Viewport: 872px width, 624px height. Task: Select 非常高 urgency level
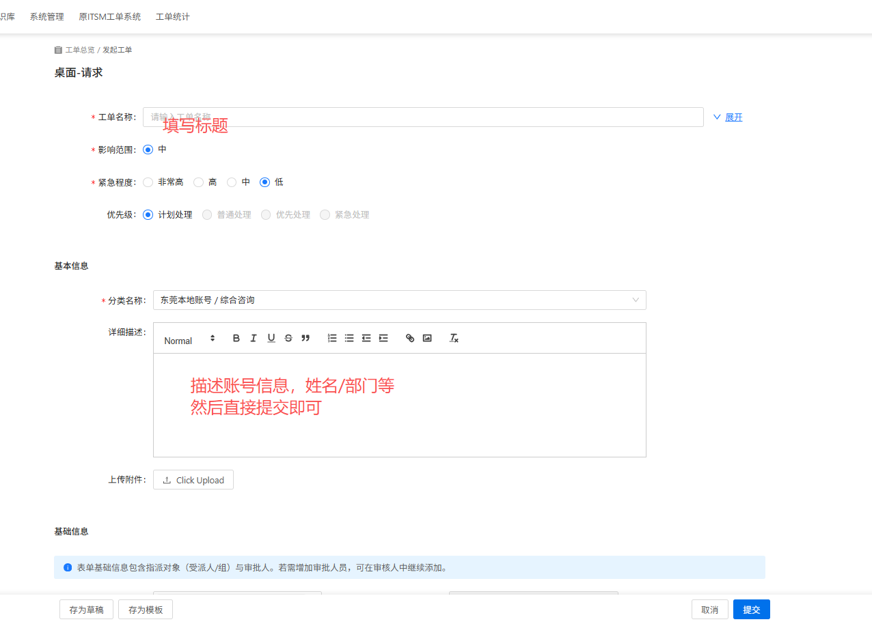click(148, 182)
